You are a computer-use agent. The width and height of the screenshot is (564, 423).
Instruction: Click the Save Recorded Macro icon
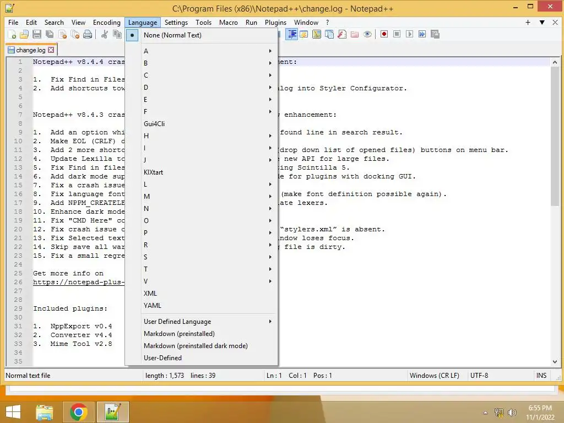(x=435, y=34)
